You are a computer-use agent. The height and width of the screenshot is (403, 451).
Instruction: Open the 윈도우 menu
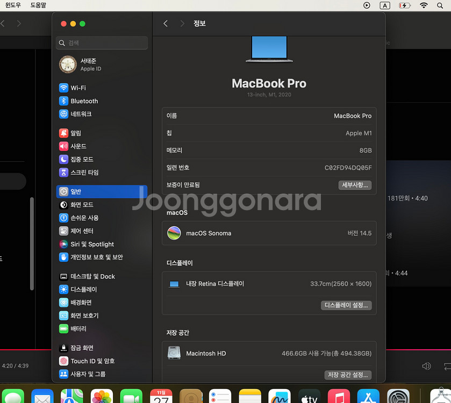coord(13,5)
